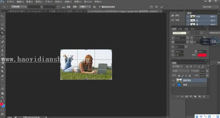Open the overlay view dropdown showing rule of thirds
The width and height of the screenshot is (220, 118).
coord(85,7)
